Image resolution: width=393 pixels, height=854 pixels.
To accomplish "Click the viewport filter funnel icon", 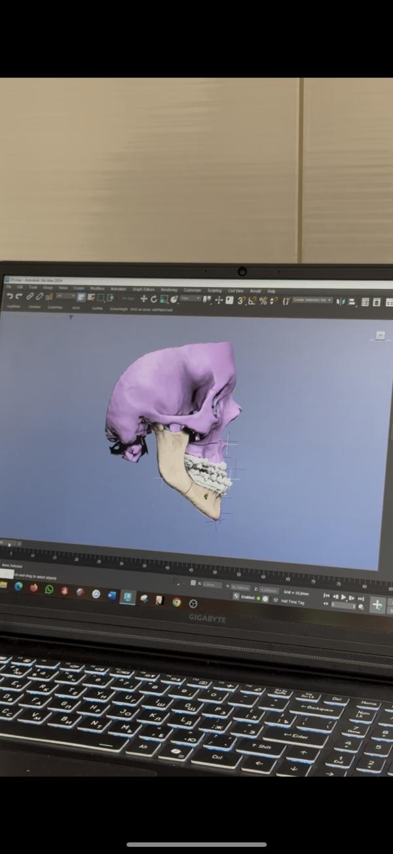I will [x=71, y=317].
